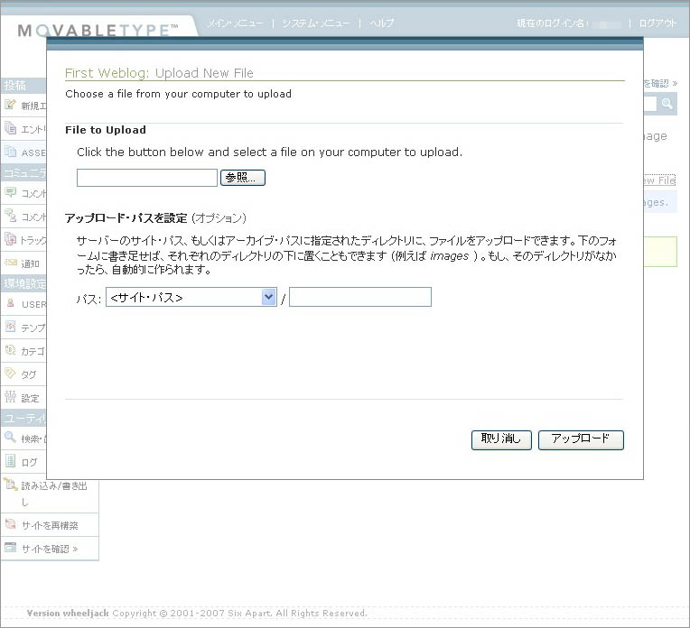690x628 pixels.
Task: Open the メイン・メニュー menu
Action: pos(236,23)
